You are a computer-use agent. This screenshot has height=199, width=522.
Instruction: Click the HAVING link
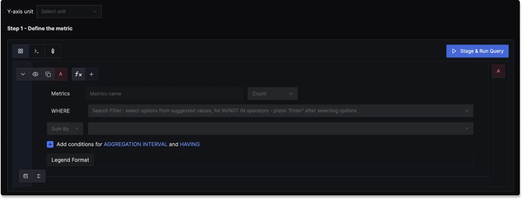[190, 144]
